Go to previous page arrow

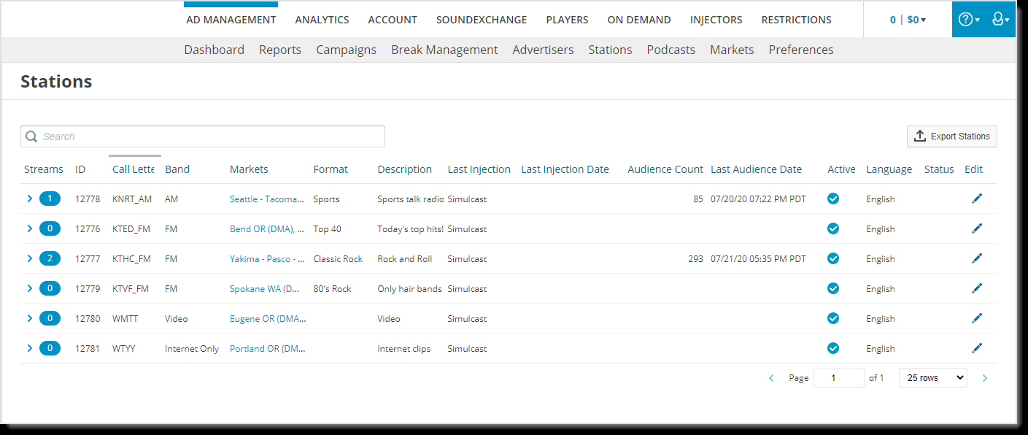point(772,378)
